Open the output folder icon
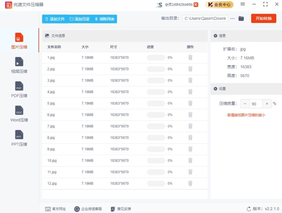282x213 pixels. click(x=241, y=18)
